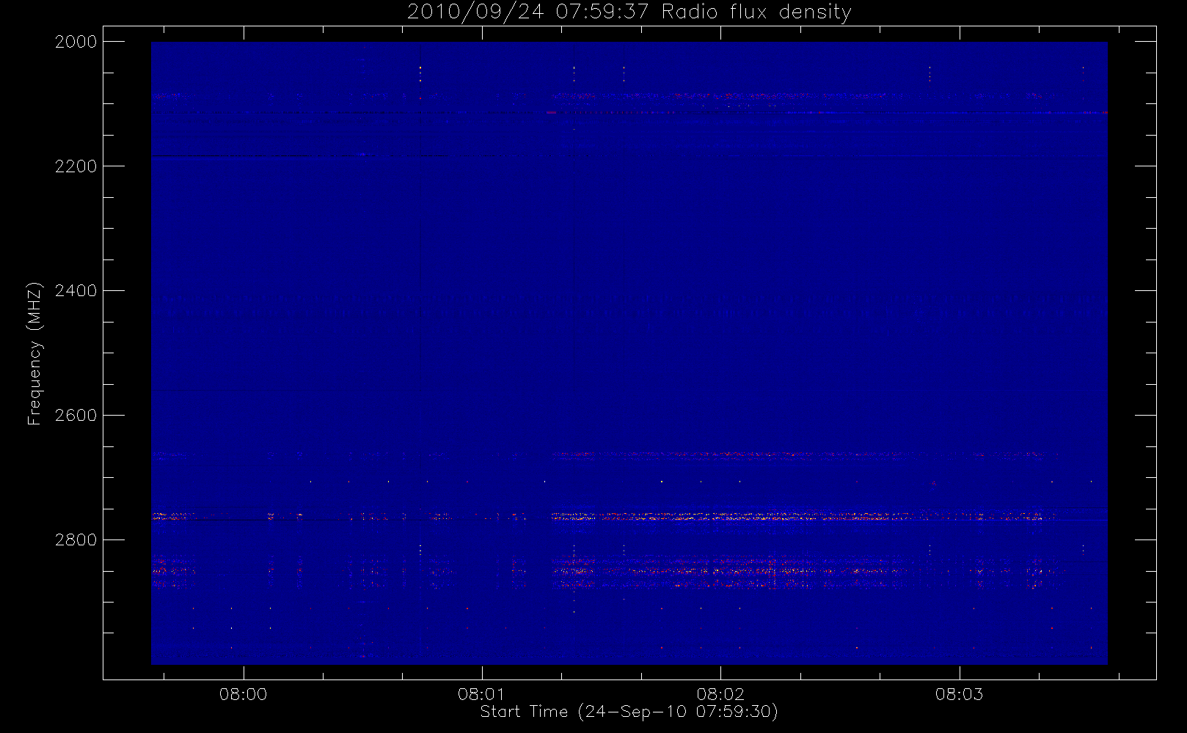Click the 08:03 time tick label
Image resolution: width=1187 pixels, height=733 pixels.
pyautogui.click(x=959, y=694)
